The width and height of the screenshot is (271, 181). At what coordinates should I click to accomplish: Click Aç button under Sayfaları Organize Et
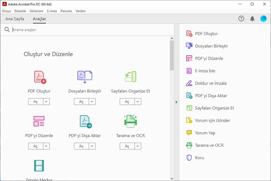tap(127, 101)
